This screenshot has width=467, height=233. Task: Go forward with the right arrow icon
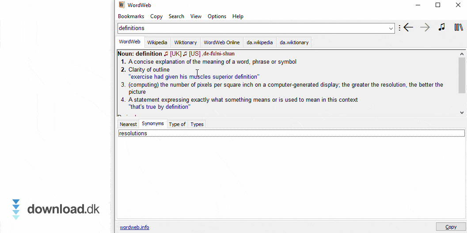[x=425, y=28]
